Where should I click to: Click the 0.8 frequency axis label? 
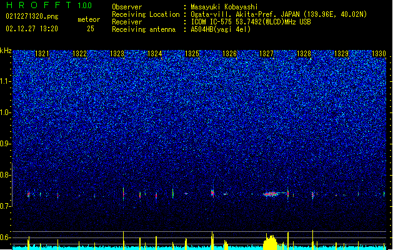(6, 175)
